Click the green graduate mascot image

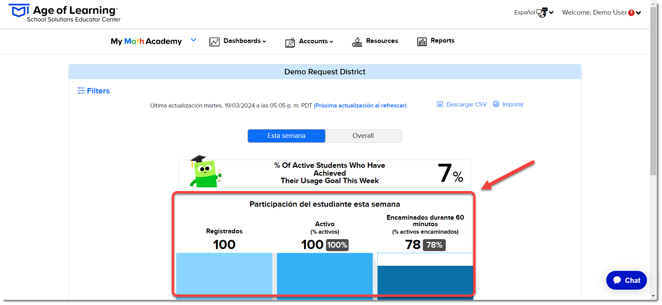[x=206, y=171]
